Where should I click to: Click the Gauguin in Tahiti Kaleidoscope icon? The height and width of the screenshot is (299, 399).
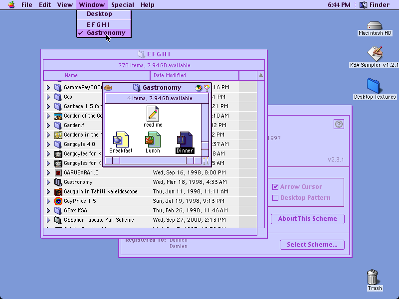(58, 191)
